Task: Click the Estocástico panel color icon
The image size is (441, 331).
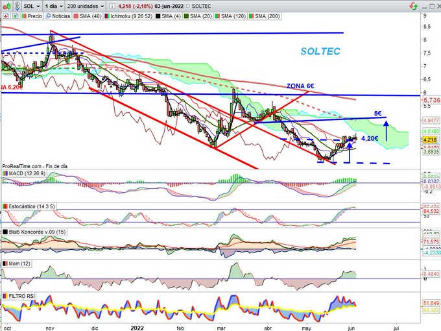Action: (5, 206)
